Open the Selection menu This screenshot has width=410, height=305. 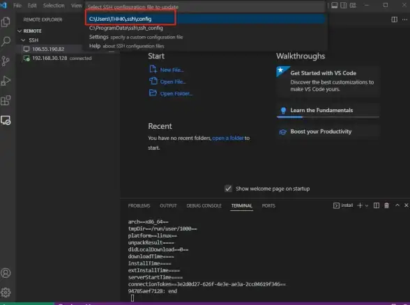click(x=54, y=6)
